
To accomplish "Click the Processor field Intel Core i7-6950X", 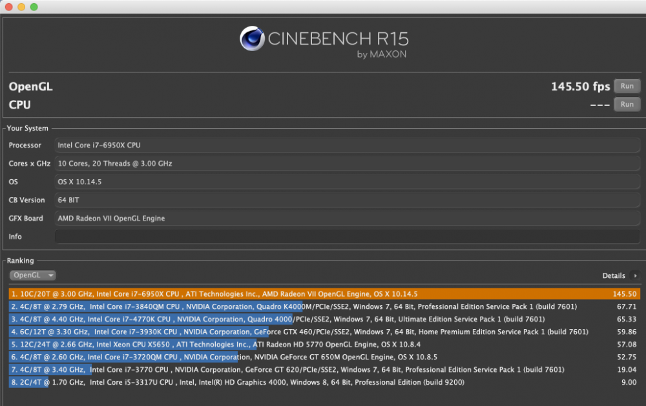I will pos(348,145).
